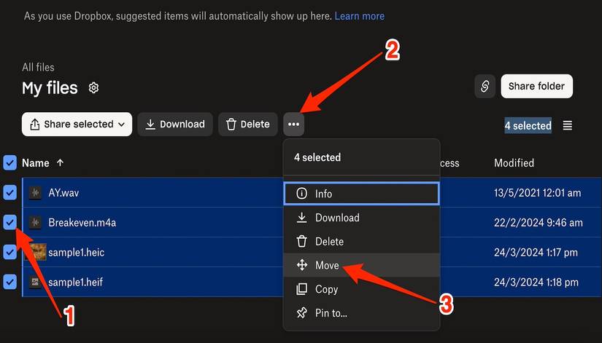Click the AY.wav audio file icon
This screenshot has height=343, width=602.
35,192
